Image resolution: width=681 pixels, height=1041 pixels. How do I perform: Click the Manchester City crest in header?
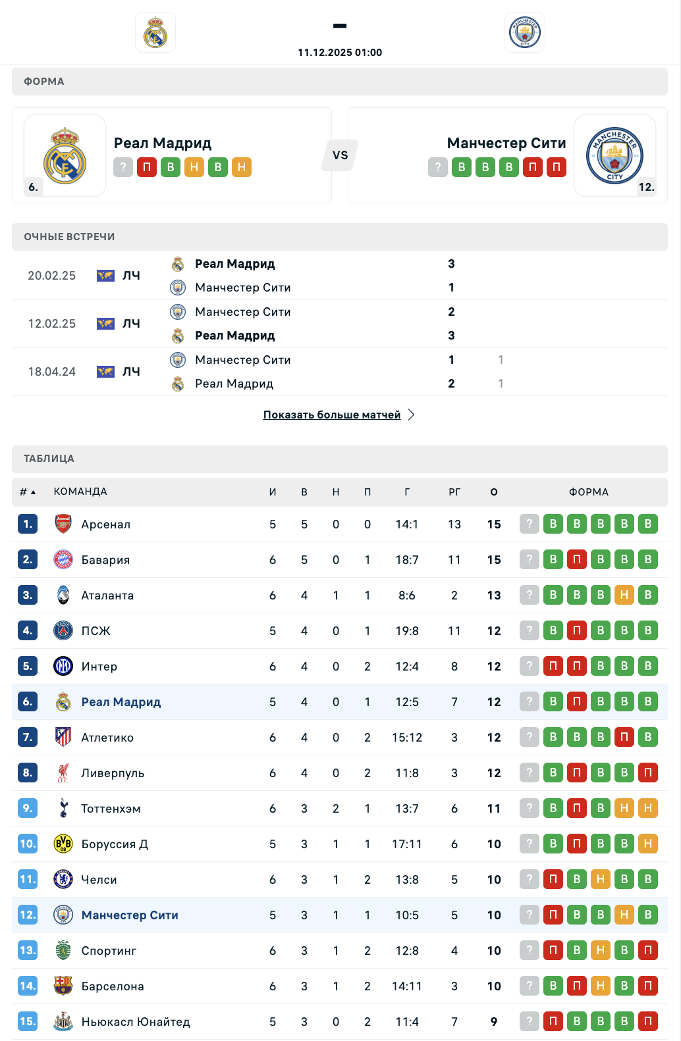coord(525,32)
